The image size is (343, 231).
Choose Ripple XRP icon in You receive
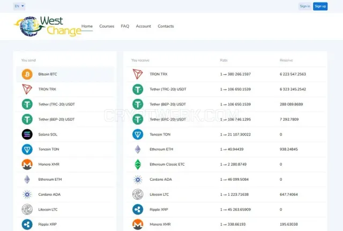tap(138, 210)
